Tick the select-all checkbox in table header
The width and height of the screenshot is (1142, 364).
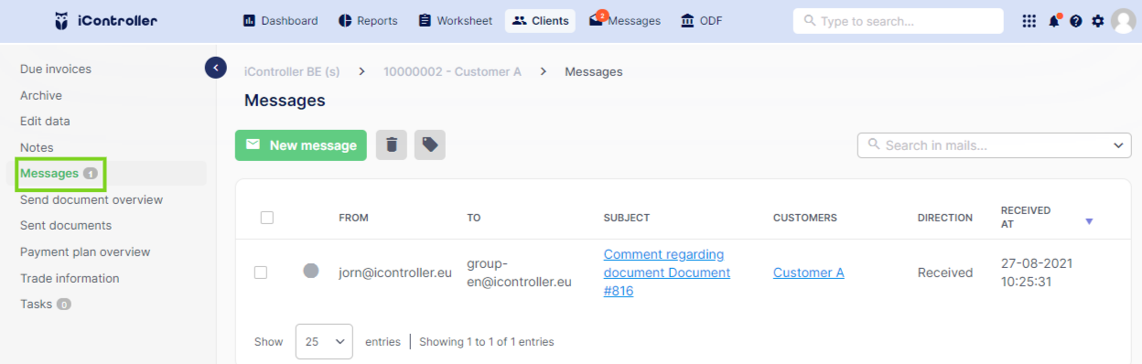click(267, 218)
